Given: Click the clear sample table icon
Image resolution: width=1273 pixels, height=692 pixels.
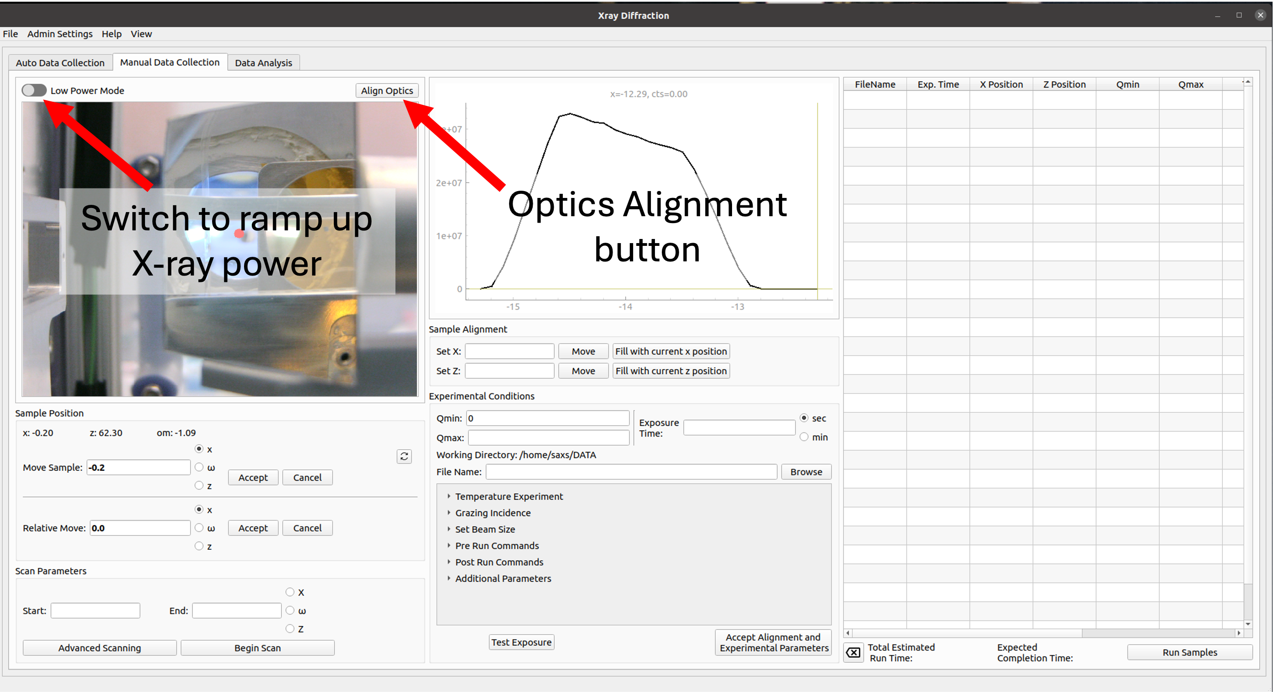Looking at the screenshot, I should [853, 652].
